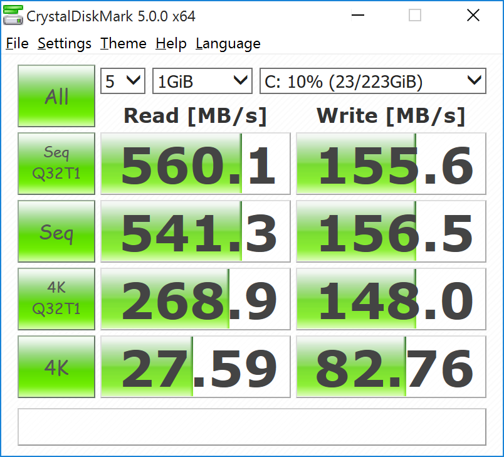Open the Help menu

click(x=171, y=44)
